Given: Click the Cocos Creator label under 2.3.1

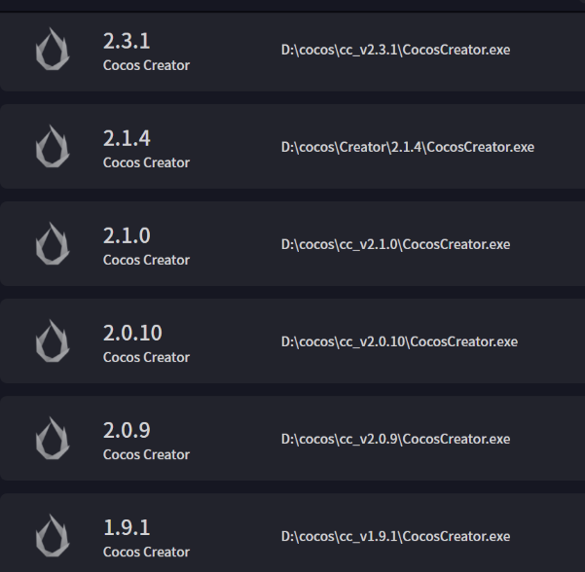Looking at the screenshot, I should [146, 65].
